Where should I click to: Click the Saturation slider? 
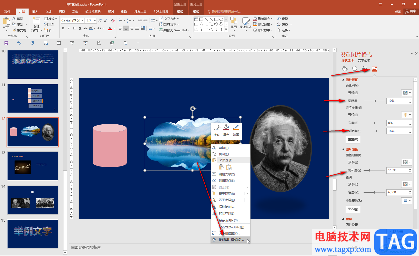[374, 170]
